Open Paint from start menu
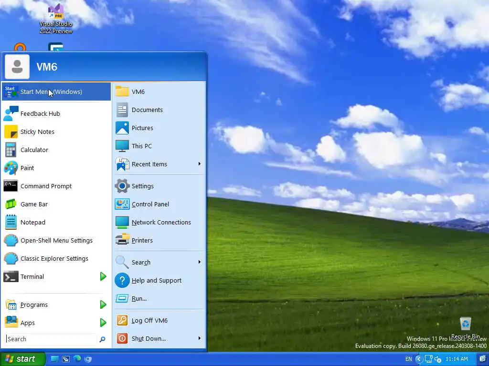Image resolution: width=489 pixels, height=366 pixels. (x=56, y=168)
